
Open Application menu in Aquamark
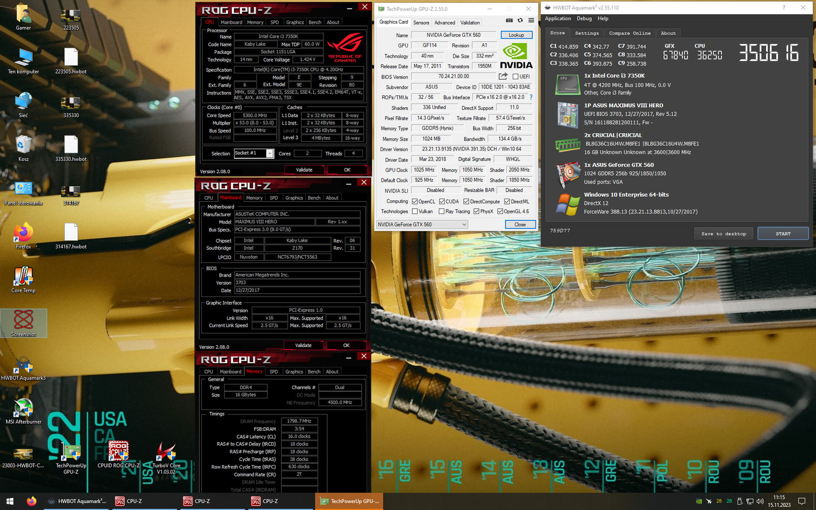pos(558,18)
